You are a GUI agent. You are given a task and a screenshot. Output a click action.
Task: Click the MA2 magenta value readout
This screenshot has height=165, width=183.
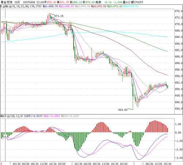pos(67,6)
